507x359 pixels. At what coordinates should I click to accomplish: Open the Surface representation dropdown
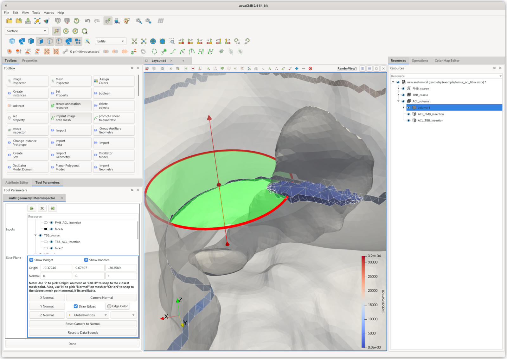(26, 31)
